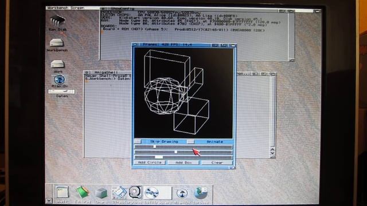The width and height of the screenshot is (367, 206).
Task: Toggle the Skip Drawing checkbox
Action: 138,141
